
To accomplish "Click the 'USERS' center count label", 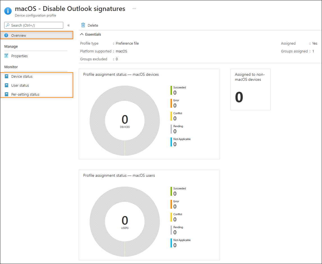I will click(125, 228).
